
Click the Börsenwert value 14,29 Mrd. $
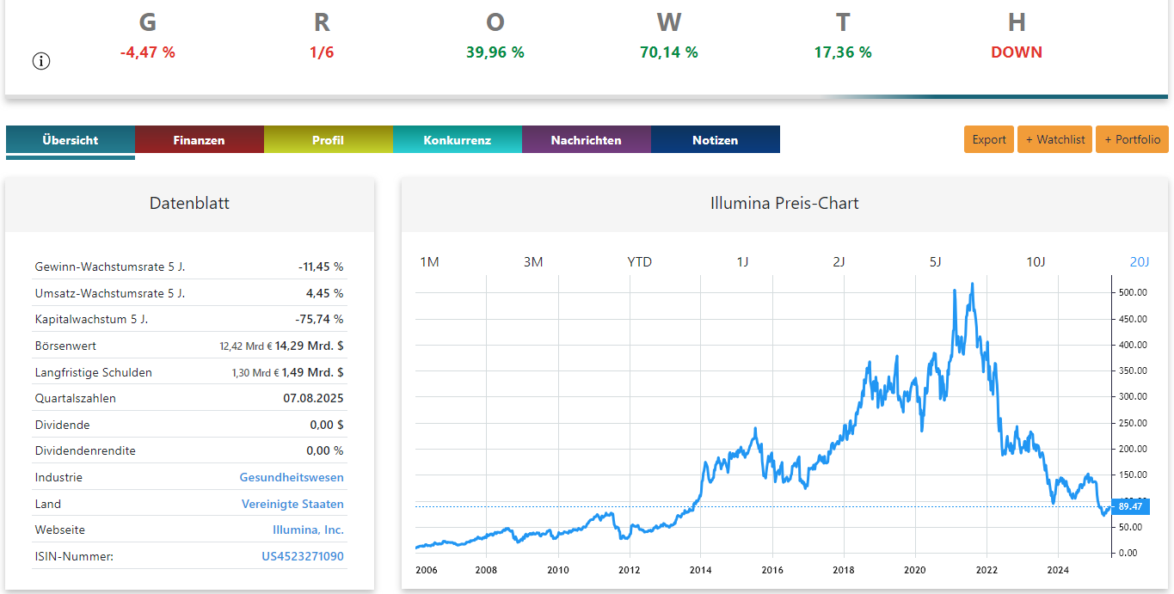pyautogui.click(x=310, y=346)
